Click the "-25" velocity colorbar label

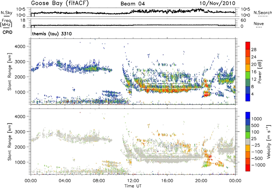click(x=256, y=145)
